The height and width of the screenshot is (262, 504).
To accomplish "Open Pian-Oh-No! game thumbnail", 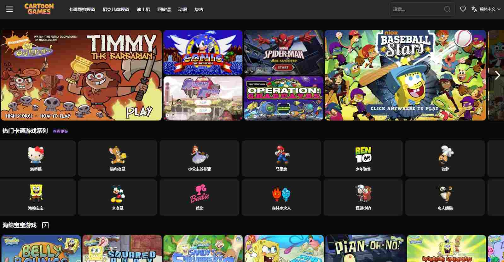I will (x=365, y=248).
